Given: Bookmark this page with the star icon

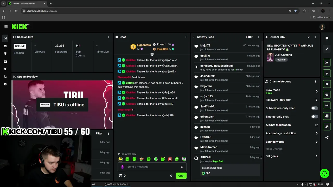Looking at the screenshot, I should (x=296, y=11).
